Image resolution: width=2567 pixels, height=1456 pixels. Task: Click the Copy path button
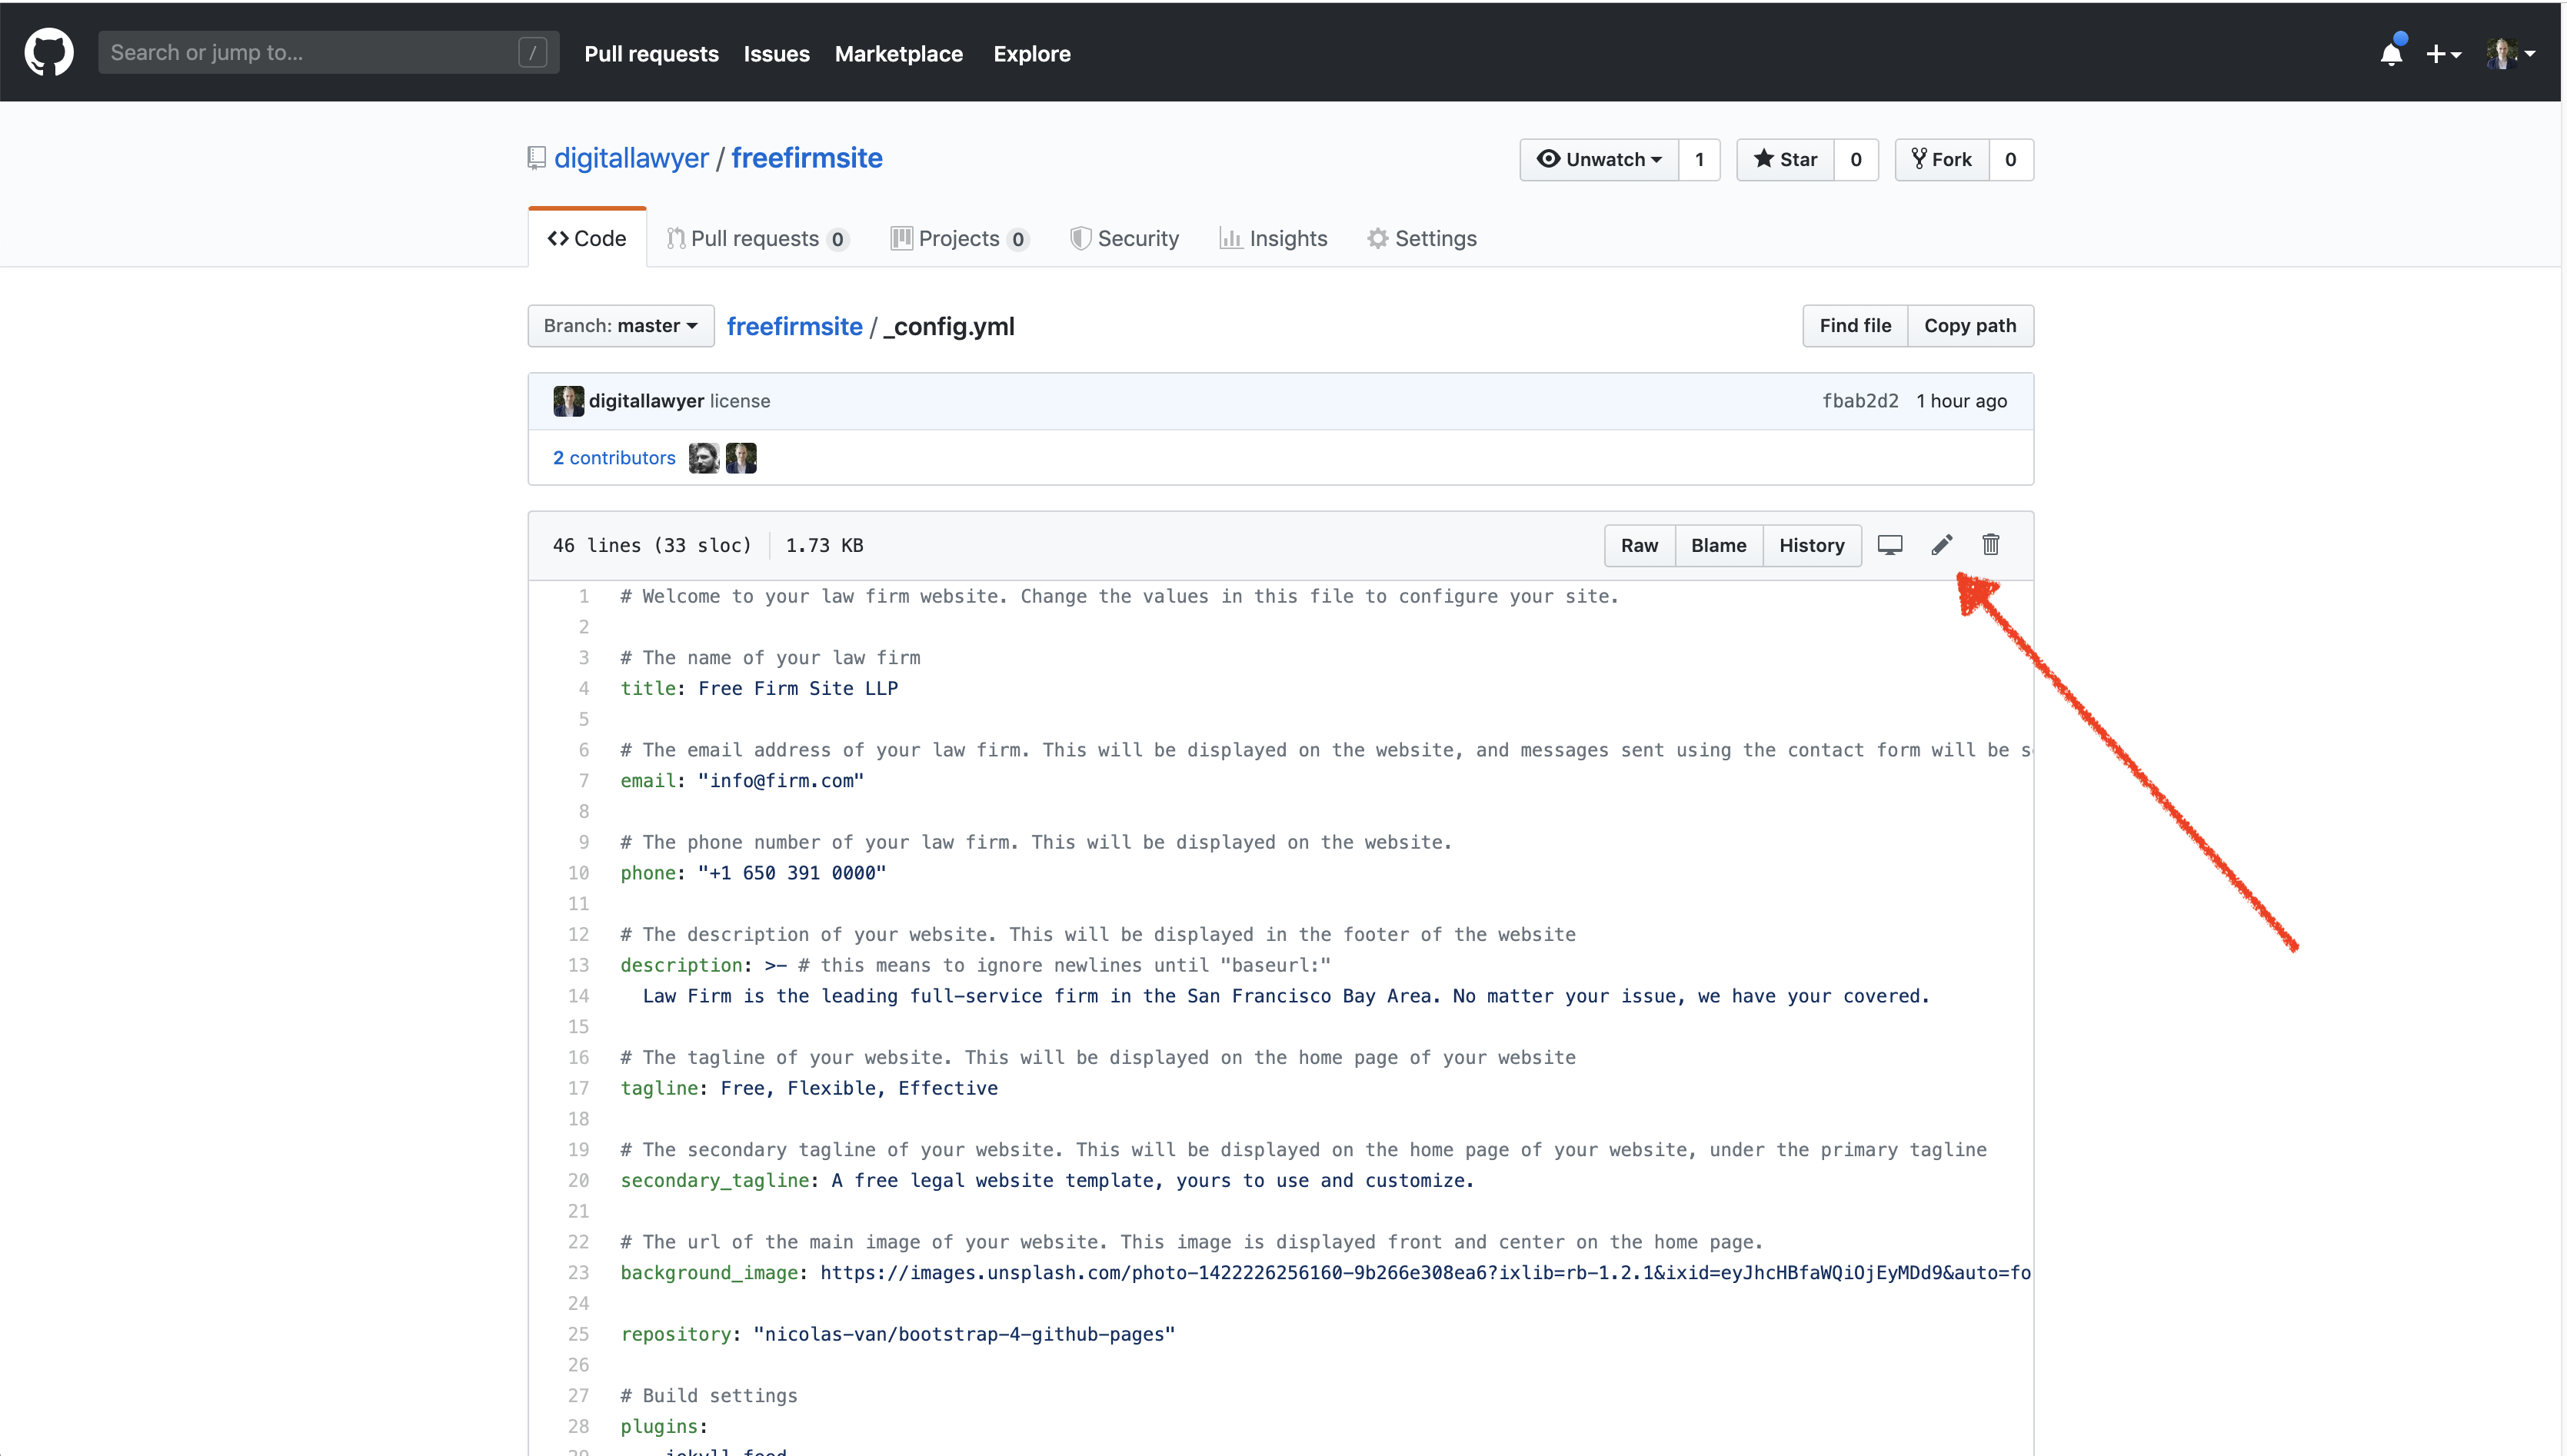point(1969,326)
